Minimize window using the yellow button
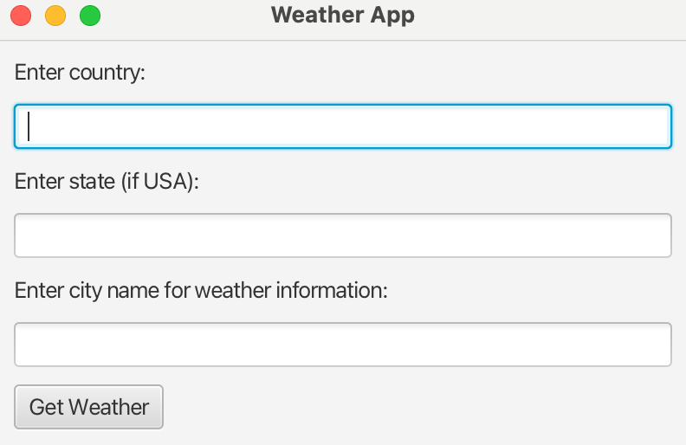 coord(55,16)
